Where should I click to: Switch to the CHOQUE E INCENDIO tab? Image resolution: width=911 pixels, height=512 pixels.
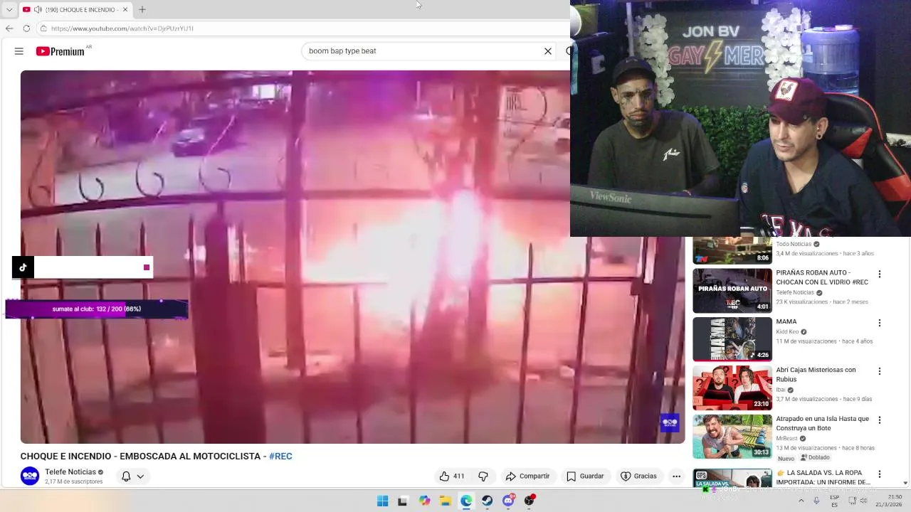pos(76,10)
